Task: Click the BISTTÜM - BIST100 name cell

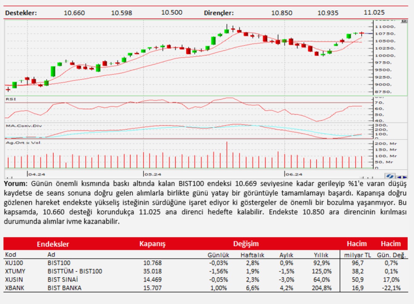Action: click(75, 271)
